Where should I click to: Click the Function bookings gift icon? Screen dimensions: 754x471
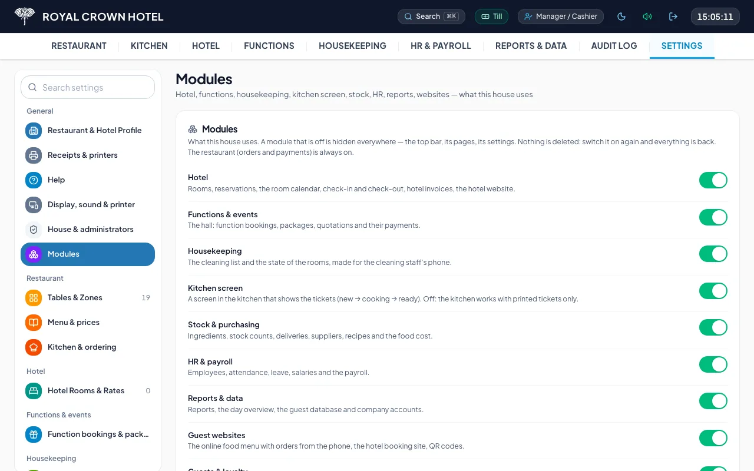[34, 434]
